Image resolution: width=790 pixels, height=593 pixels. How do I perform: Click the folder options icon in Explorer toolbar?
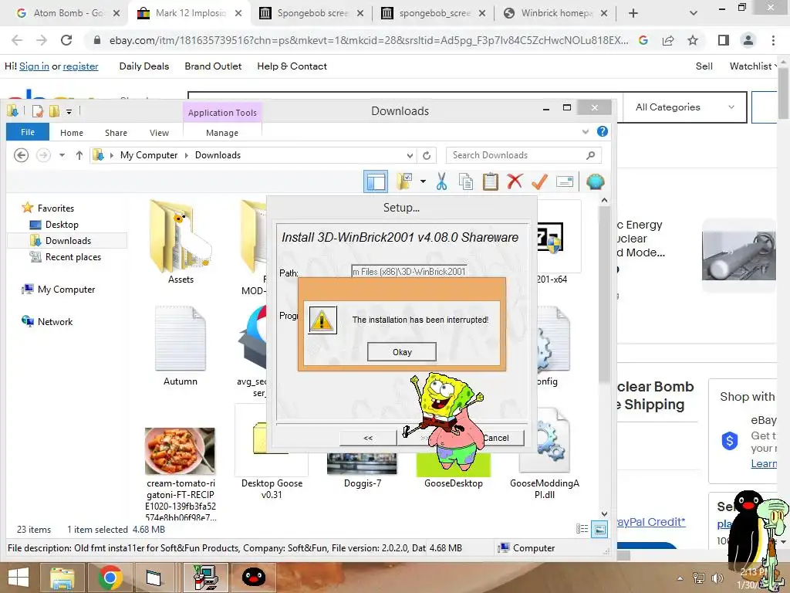click(404, 181)
